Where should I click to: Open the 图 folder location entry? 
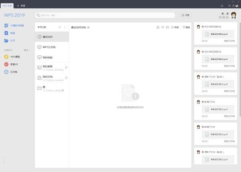coord(52,88)
